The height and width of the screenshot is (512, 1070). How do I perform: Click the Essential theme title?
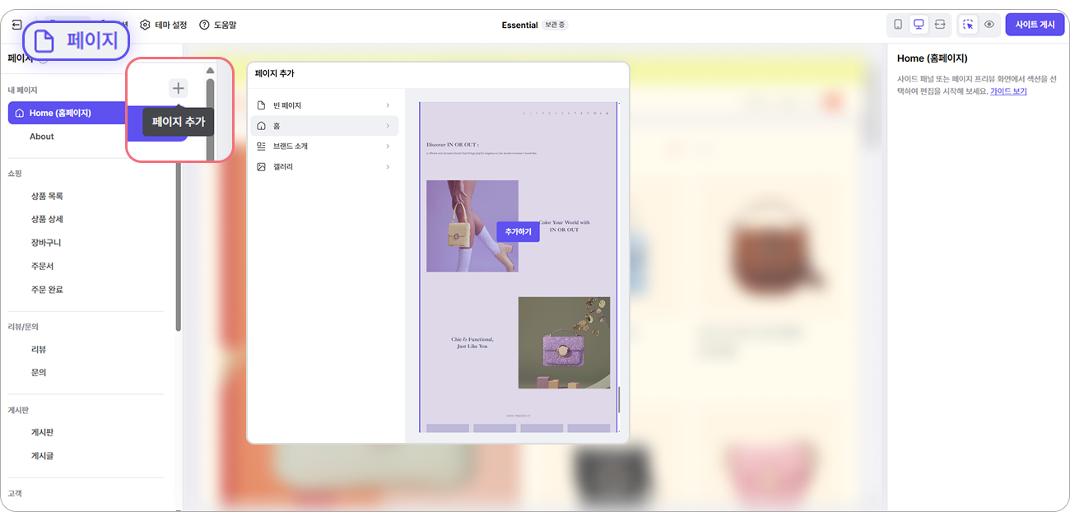[519, 25]
